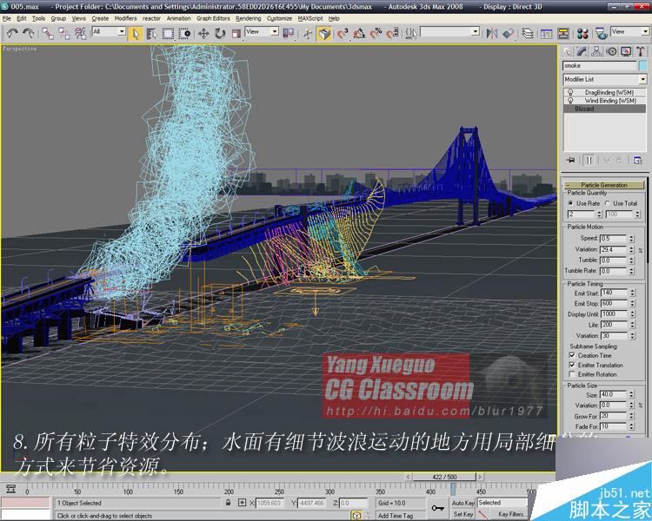Screen dimensions: 652x521
Task: Open the render type View dropdown
Action: coord(629,31)
